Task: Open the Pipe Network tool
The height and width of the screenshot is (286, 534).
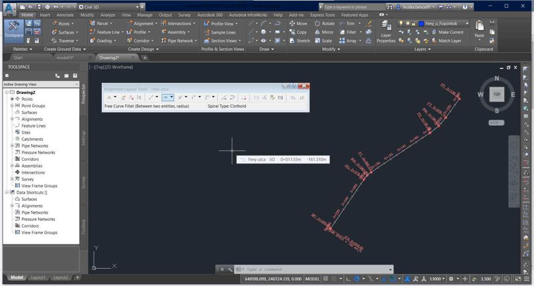Action: click(x=179, y=41)
